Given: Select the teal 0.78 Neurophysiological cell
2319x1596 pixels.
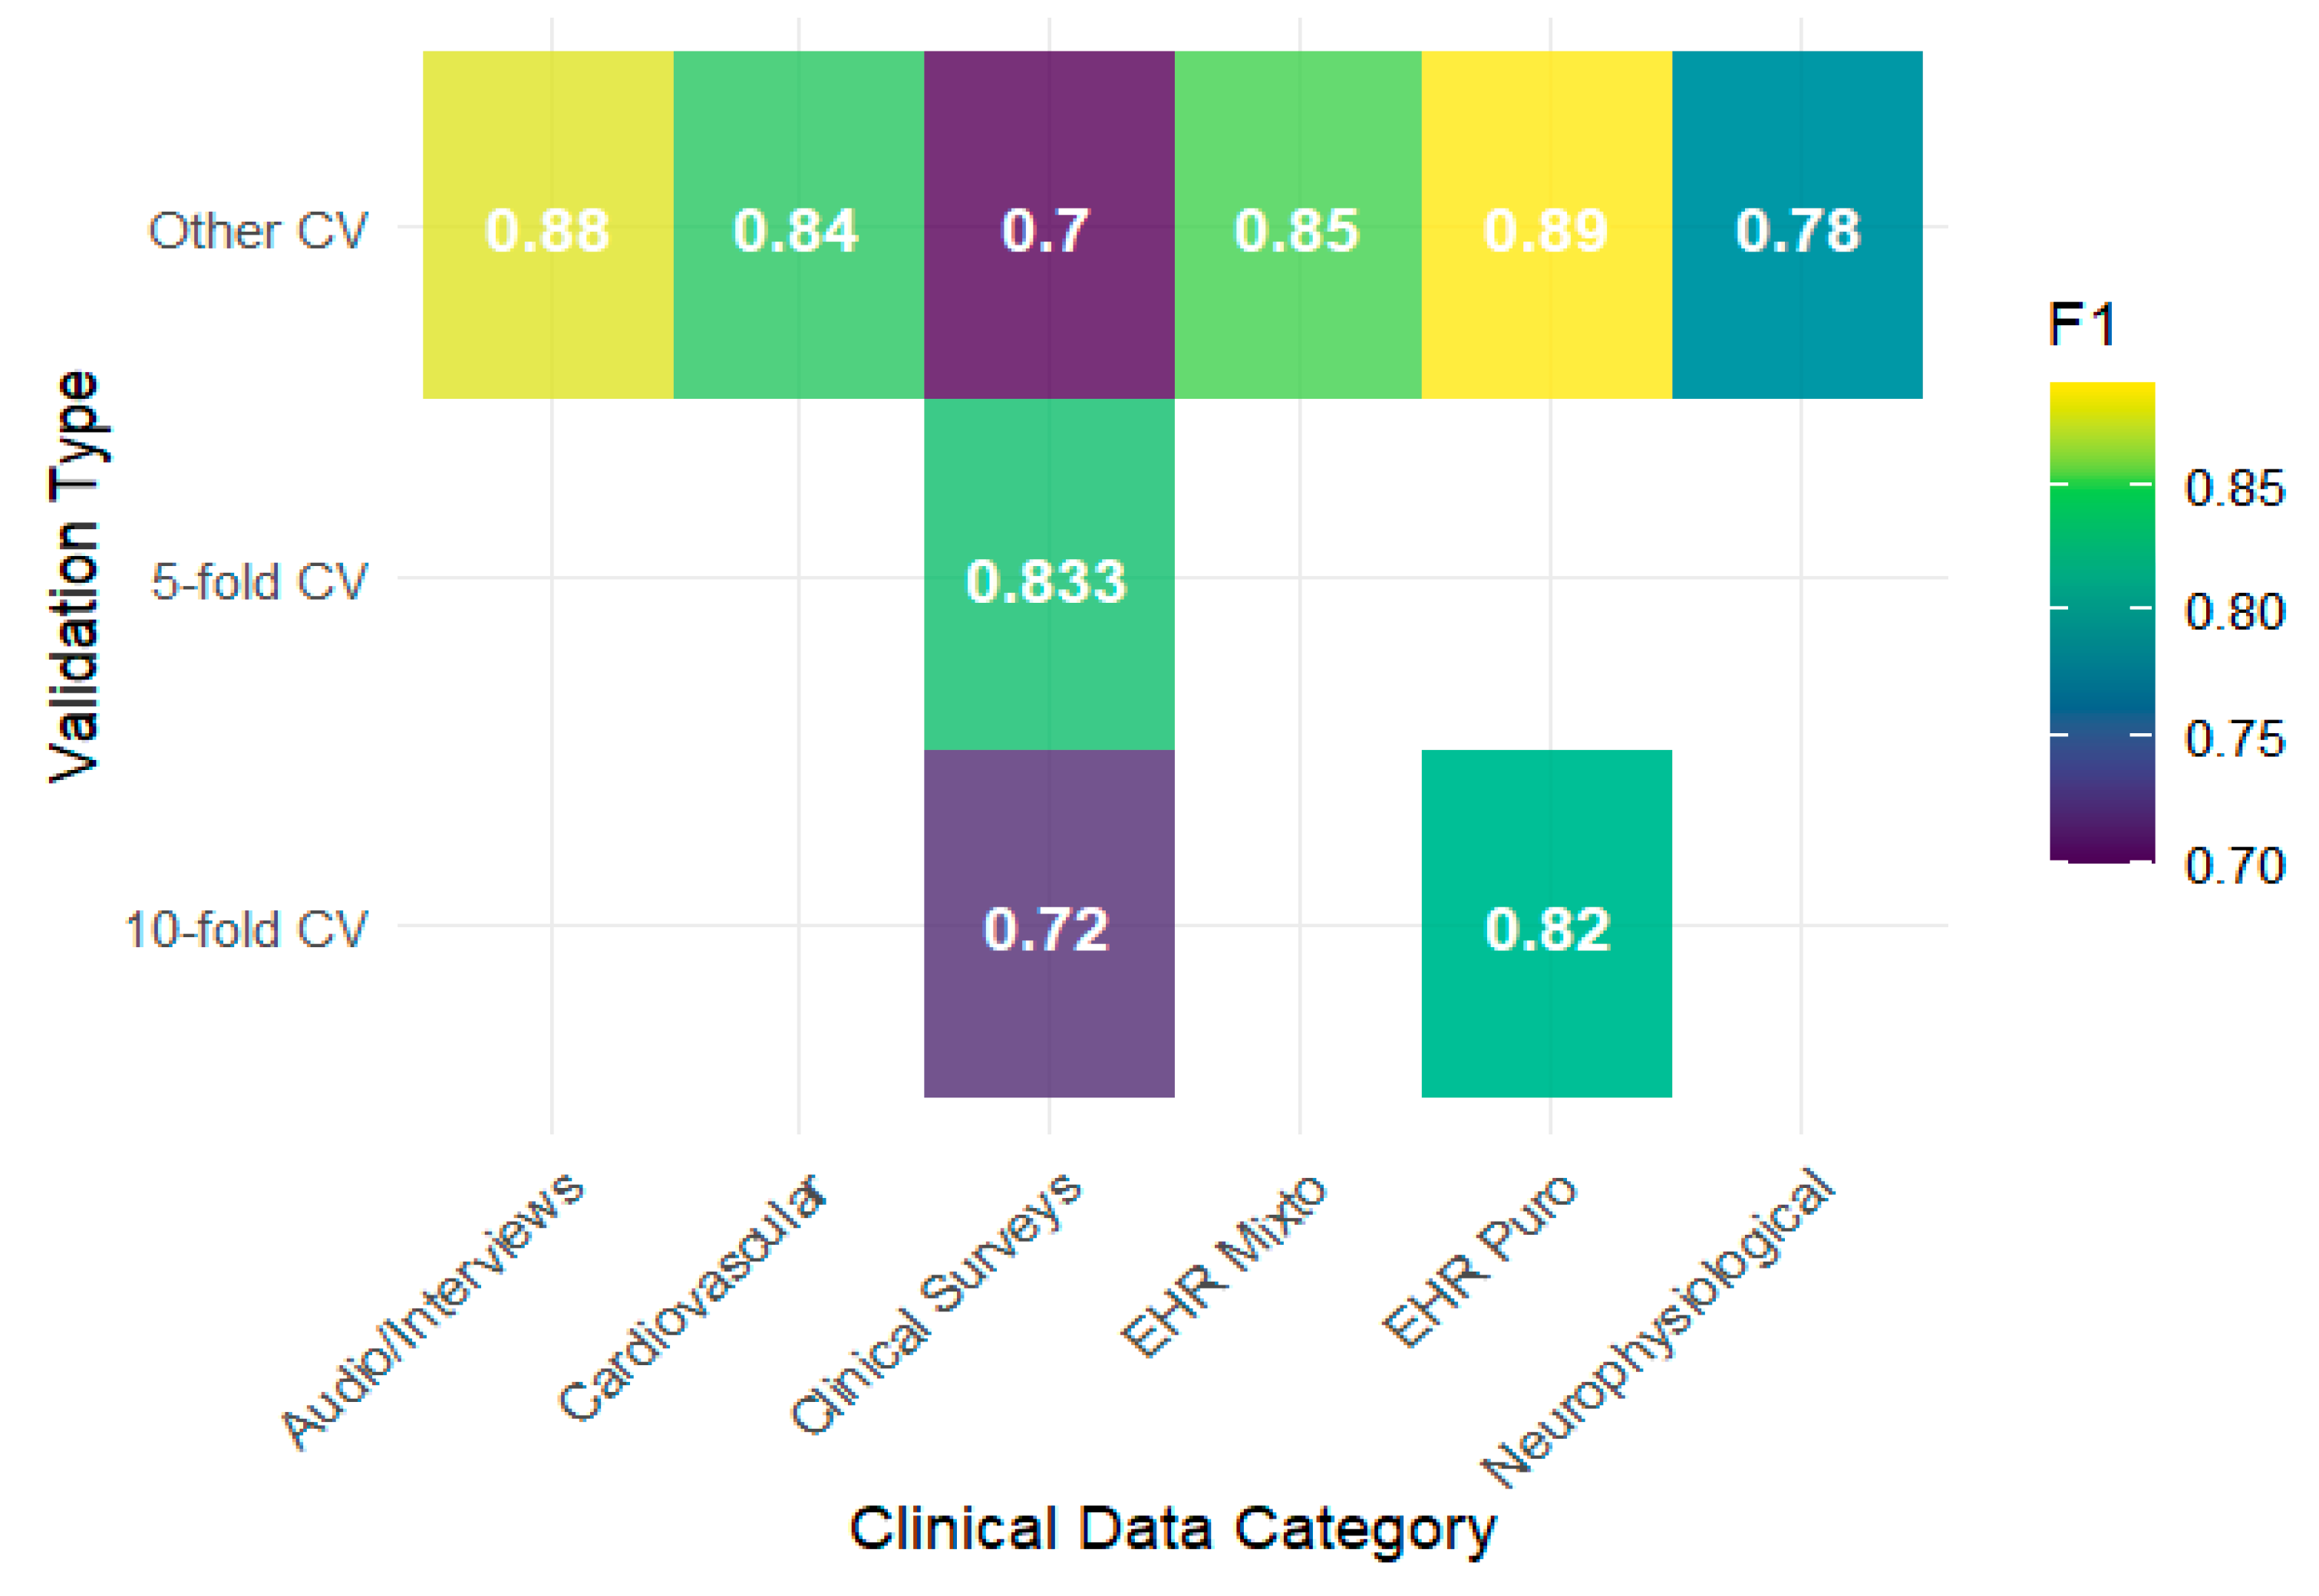Looking at the screenshot, I should (1796, 225).
